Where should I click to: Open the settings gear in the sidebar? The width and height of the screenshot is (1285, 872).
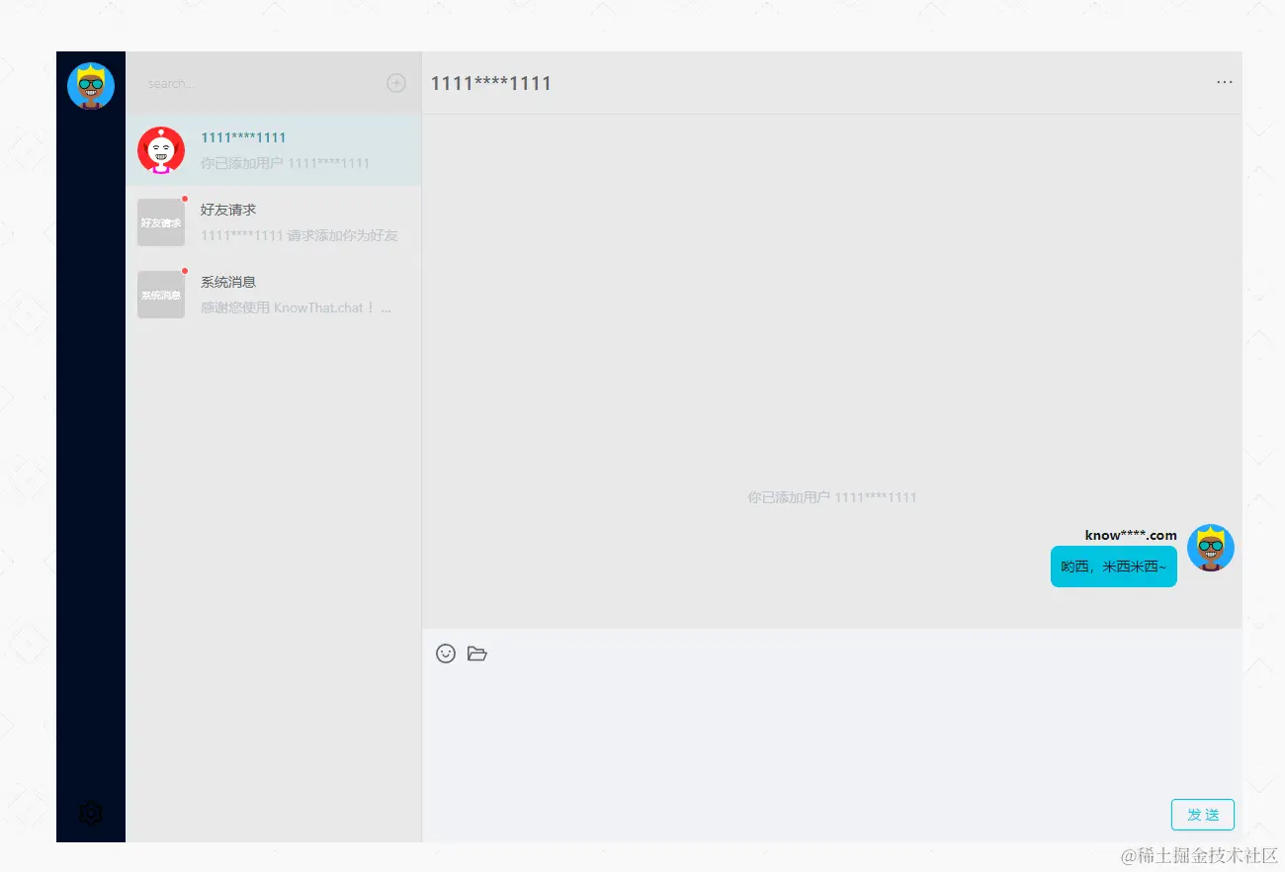coord(90,813)
